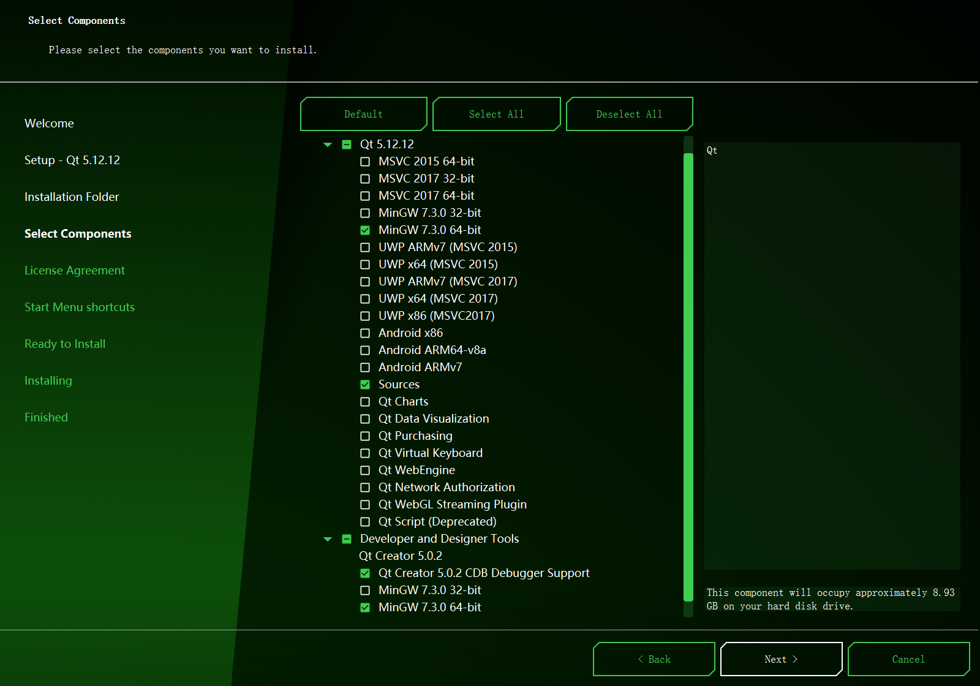Open the Welcome step in sidebar
The width and height of the screenshot is (980, 686).
[49, 124]
